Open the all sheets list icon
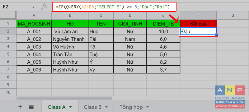The image size is (249, 112). click(x=31, y=107)
